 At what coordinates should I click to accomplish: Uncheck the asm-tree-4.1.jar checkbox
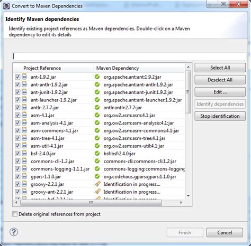coord(17,138)
